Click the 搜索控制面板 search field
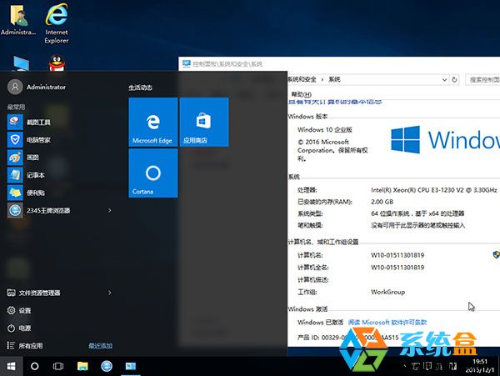500x376 pixels. (x=482, y=80)
